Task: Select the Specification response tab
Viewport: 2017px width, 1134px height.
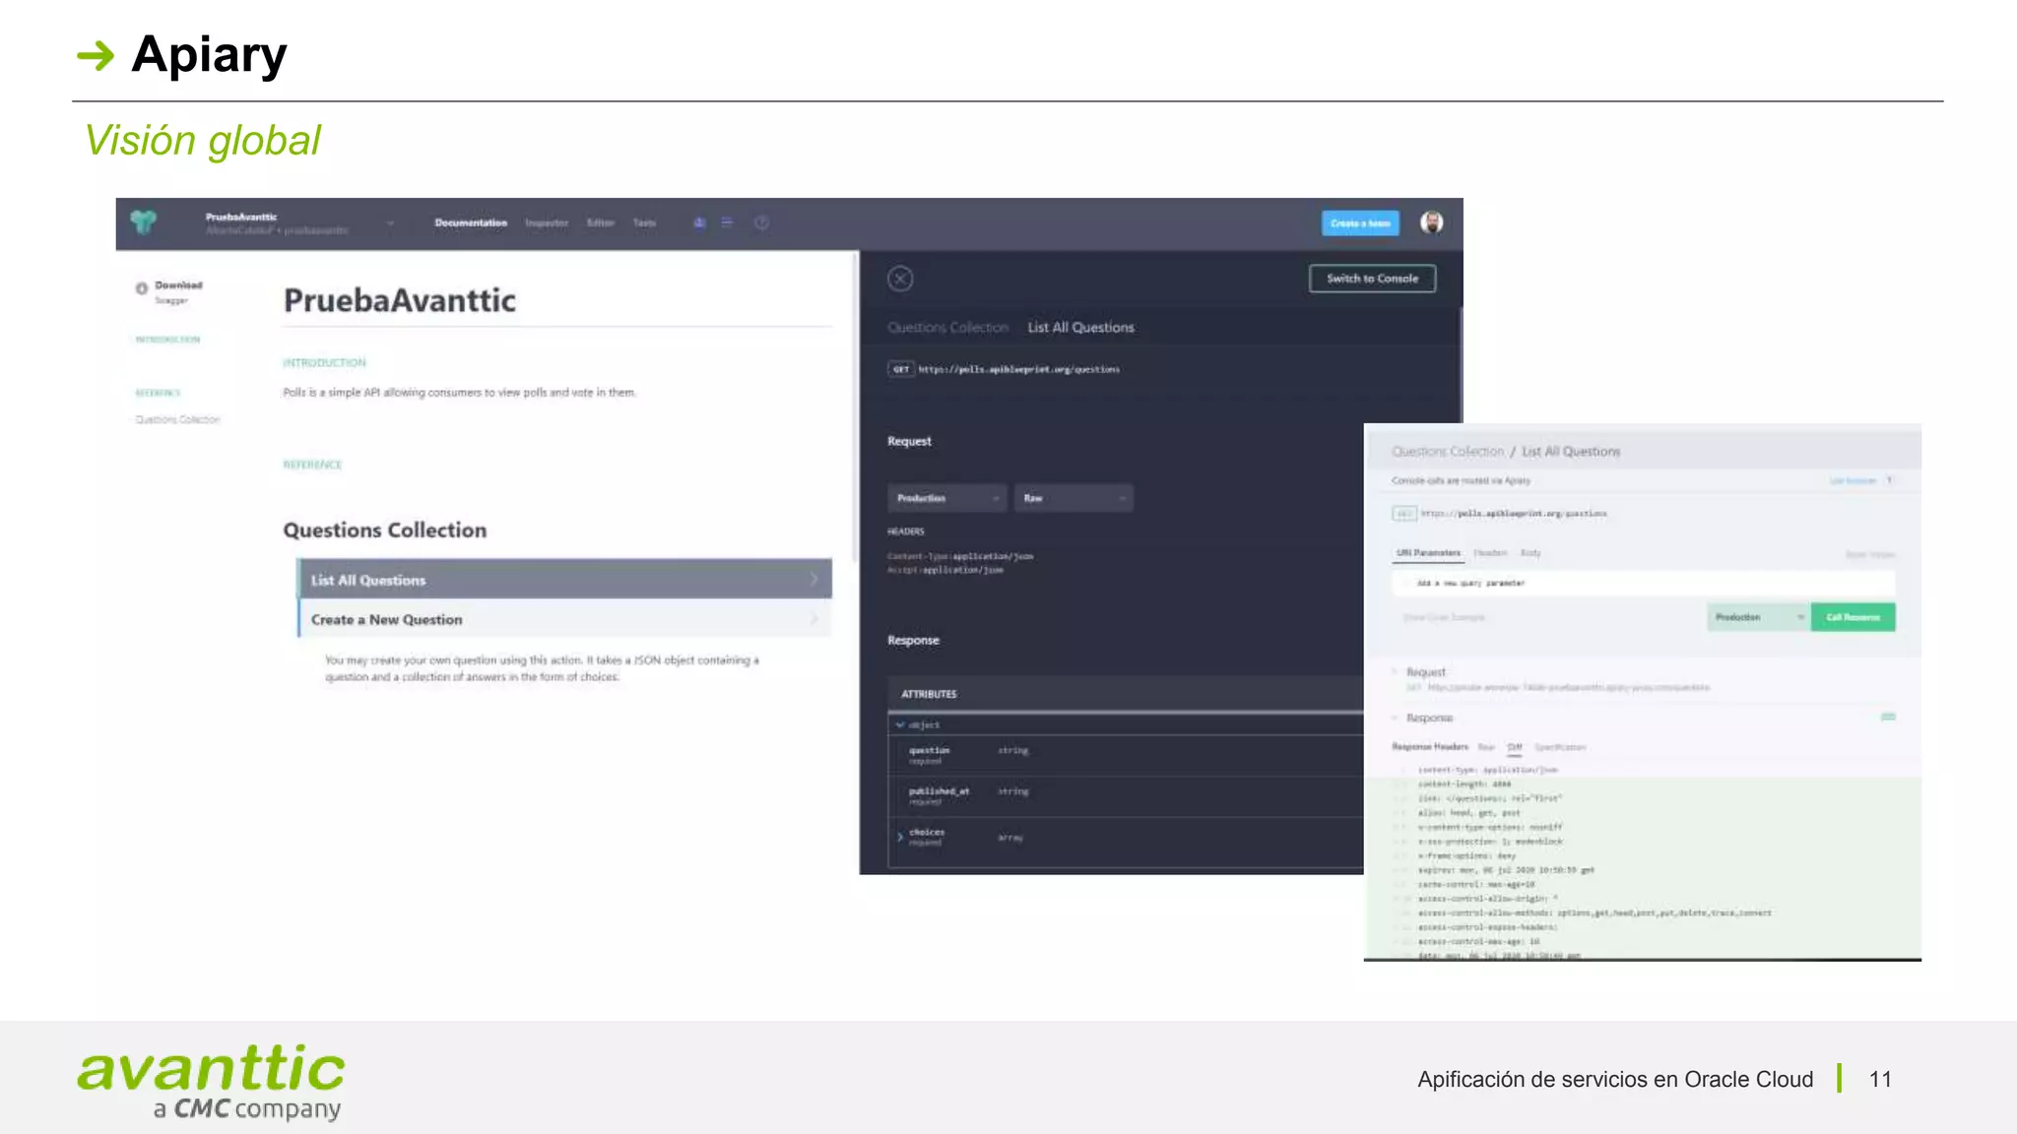Action: 1560,747
